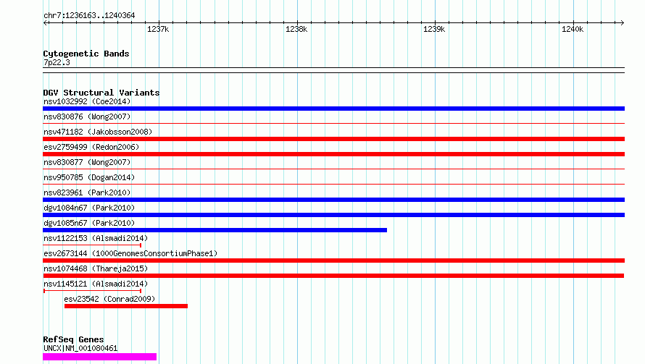Image resolution: width=645 pixels, height=364 pixels.
Task: Click the esv2673144 red variant bar
Action: (333, 261)
